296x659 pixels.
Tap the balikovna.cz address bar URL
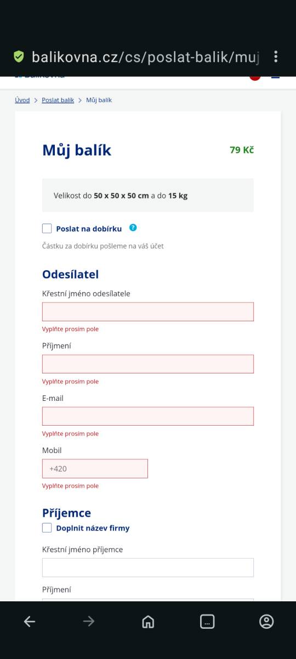pos(145,57)
